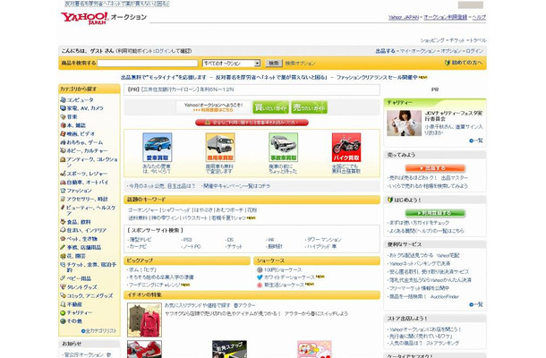This screenshot has width=546, height=358.
Task: Open the 全カテゴリリスト link
Action: point(99,331)
